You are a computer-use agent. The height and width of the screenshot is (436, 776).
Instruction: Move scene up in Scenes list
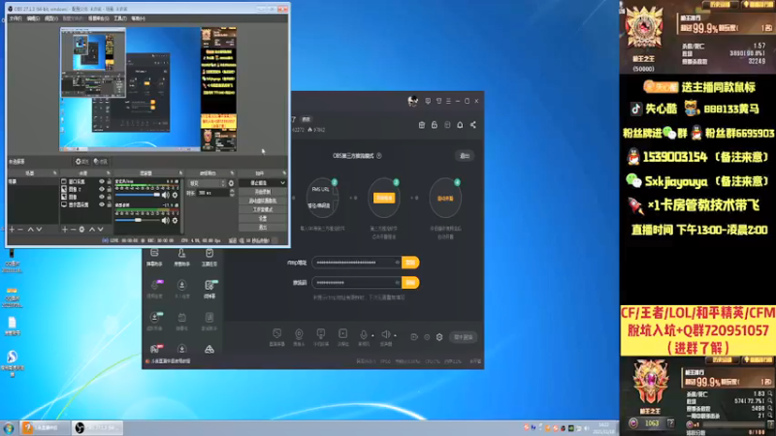(x=31, y=230)
